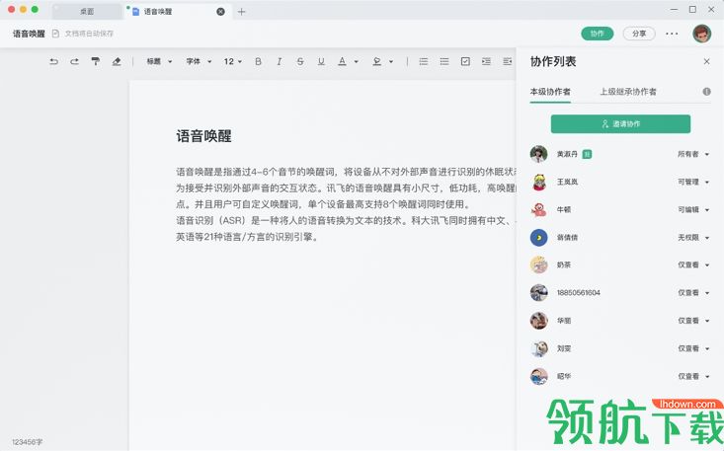
Task: Click collaborator name 18850561604
Action: coord(578,293)
